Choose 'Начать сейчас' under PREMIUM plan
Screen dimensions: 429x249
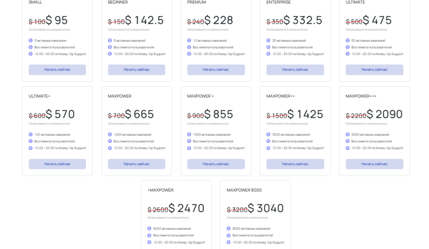(x=216, y=70)
